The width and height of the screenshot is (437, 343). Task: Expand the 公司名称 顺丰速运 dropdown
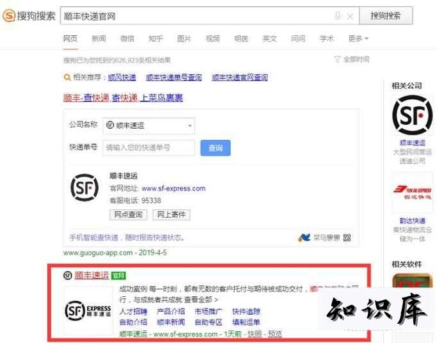coord(149,125)
